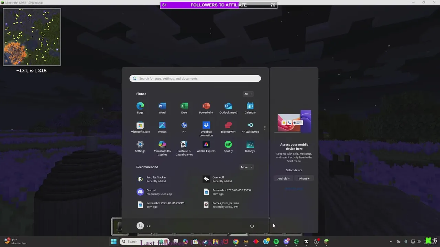Click the Start menu search field
The image size is (440, 247).
195,79
